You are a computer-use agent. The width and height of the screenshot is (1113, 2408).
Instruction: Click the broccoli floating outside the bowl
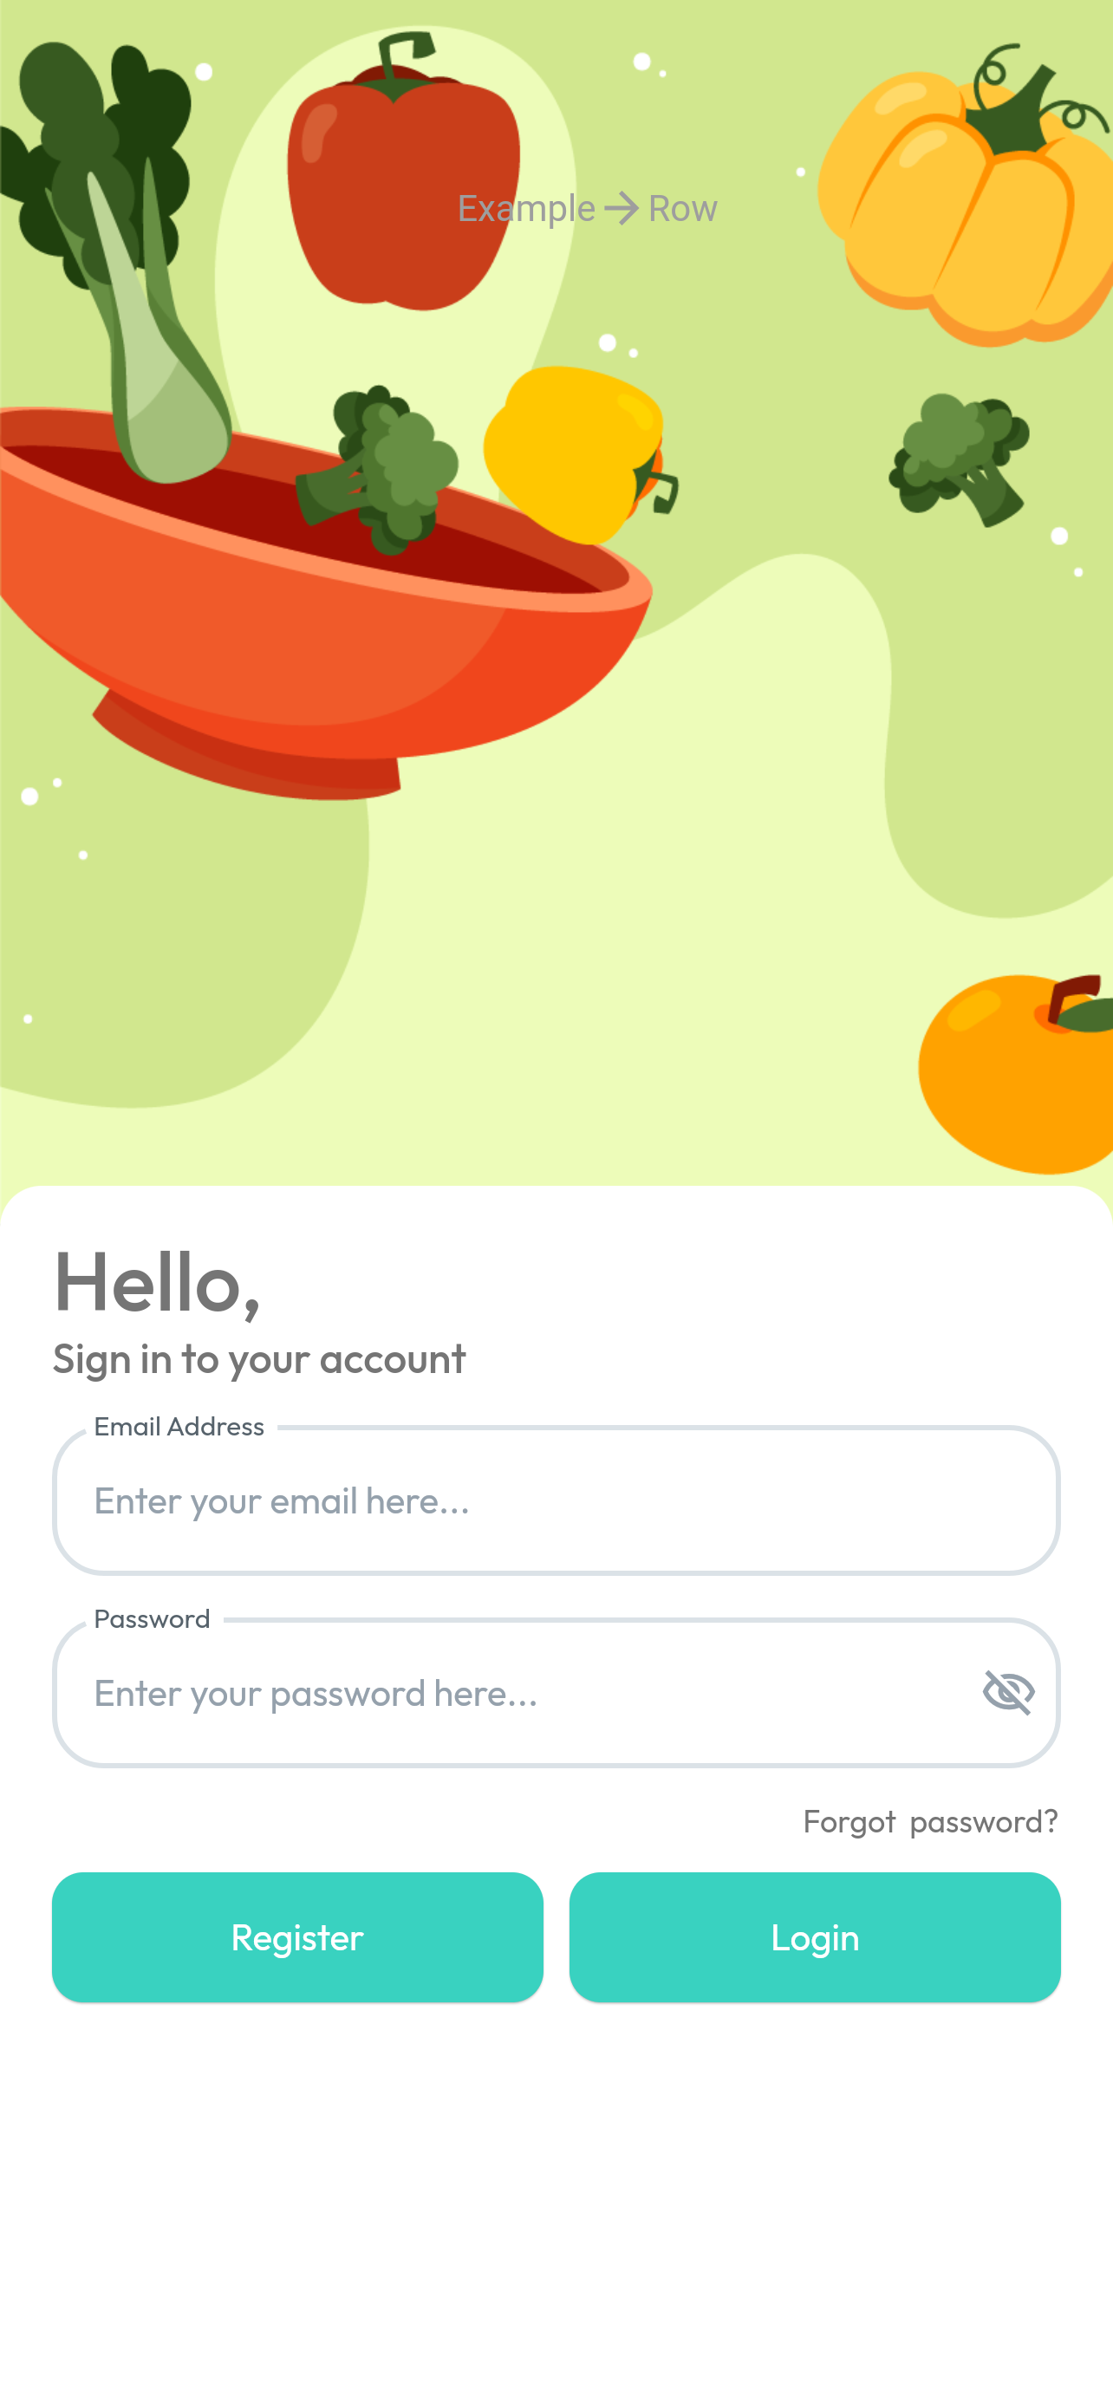pos(959,459)
